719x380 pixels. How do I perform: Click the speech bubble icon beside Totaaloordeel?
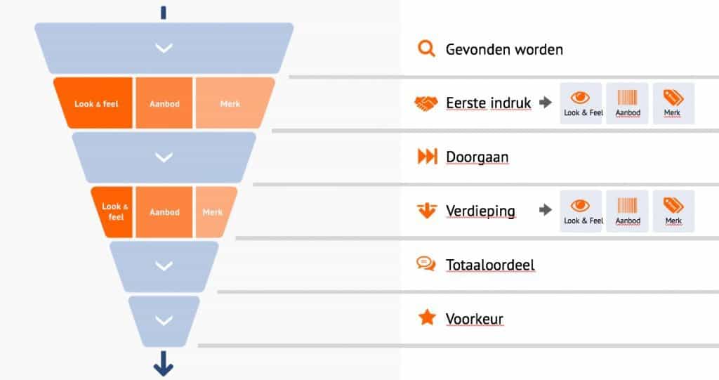point(426,264)
